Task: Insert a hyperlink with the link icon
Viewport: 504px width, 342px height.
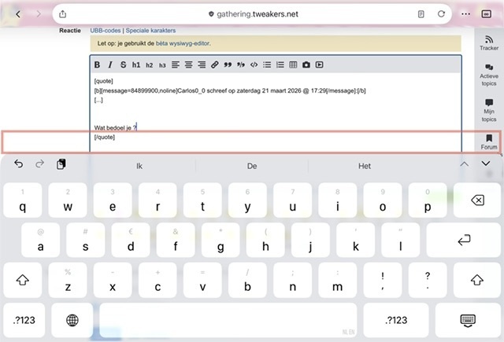Action: (x=215, y=64)
